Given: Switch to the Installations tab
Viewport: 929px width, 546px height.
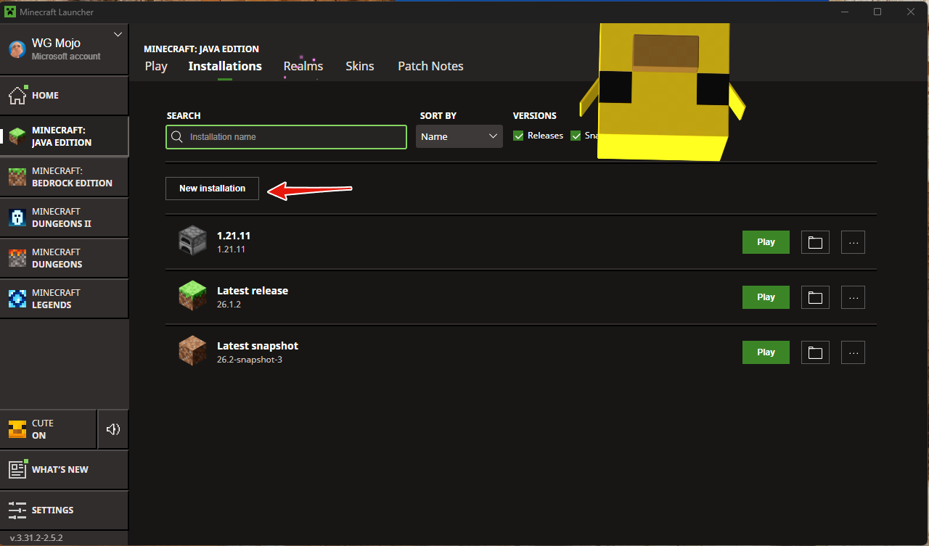Looking at the screenshot, I should [225, 66].
